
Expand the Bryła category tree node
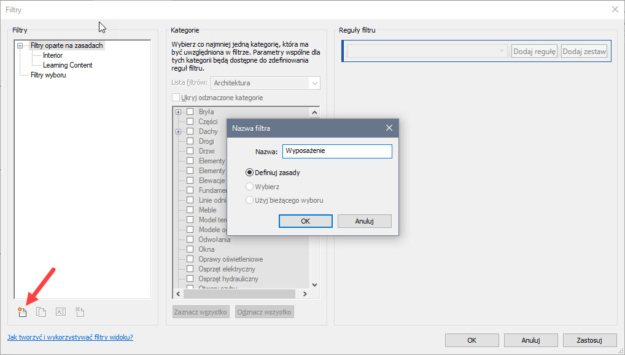point(179,112)
